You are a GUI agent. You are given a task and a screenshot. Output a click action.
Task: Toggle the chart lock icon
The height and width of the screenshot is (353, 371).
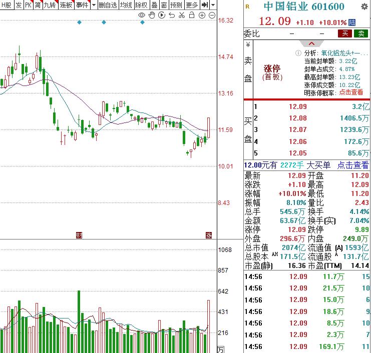tap(192, 15)
